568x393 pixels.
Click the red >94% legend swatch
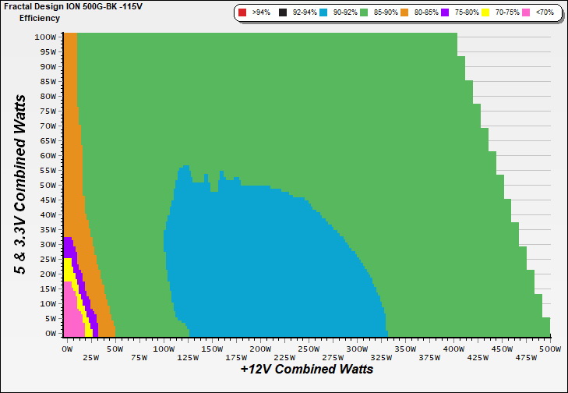(x=242, y=13)
